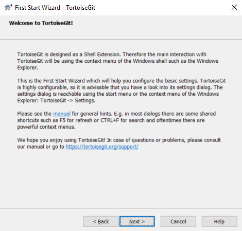Click the line beginning "This is the First Start Wizard"
Viewport: 242px width, 231px height.
[122, 81]
